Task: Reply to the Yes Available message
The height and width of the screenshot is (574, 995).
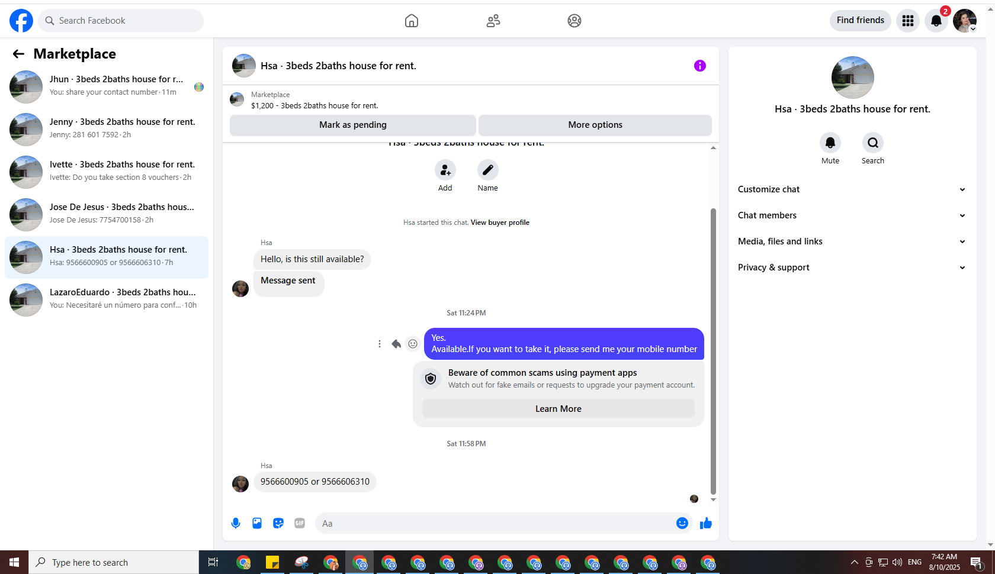Action: tap(396, 344)
